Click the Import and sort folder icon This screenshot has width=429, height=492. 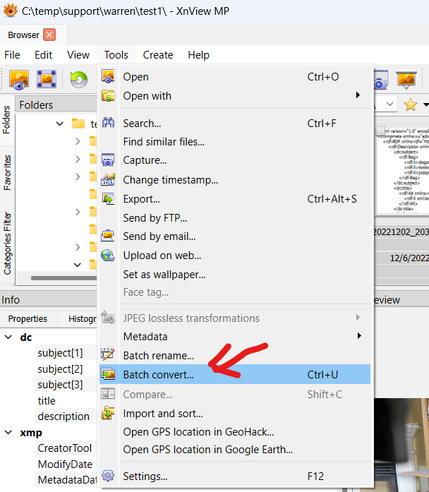(x=108, y=413)
